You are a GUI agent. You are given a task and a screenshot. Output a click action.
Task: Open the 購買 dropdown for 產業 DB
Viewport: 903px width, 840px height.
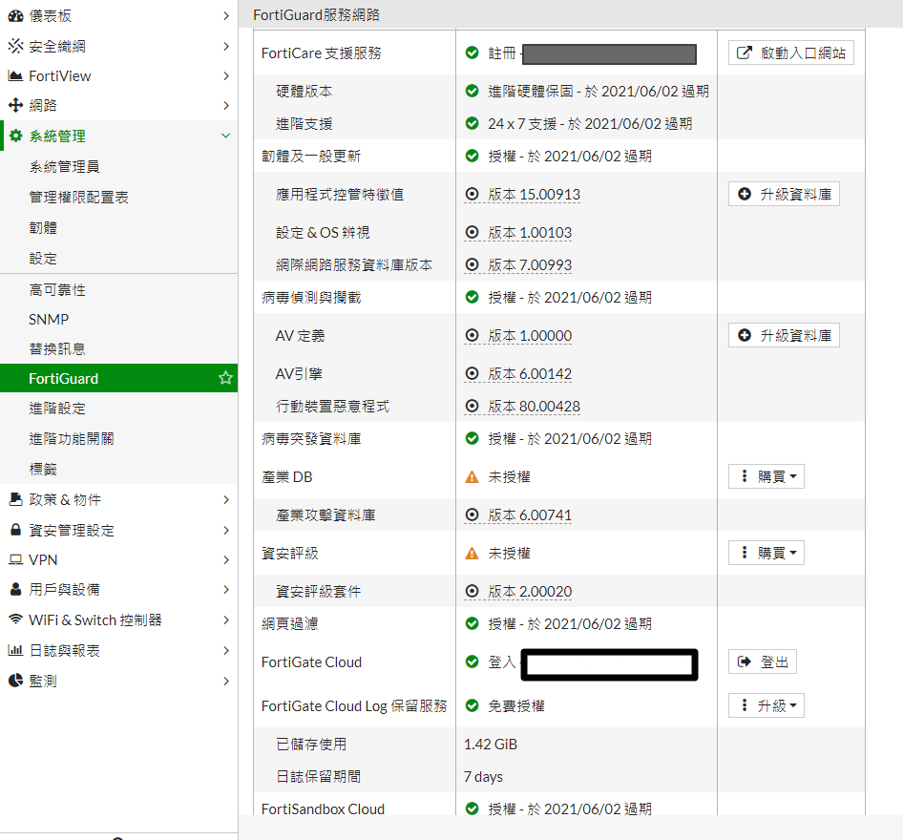pos(766,476)
